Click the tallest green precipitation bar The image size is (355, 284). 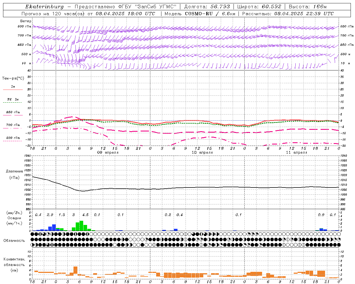(x=82, y=226)
